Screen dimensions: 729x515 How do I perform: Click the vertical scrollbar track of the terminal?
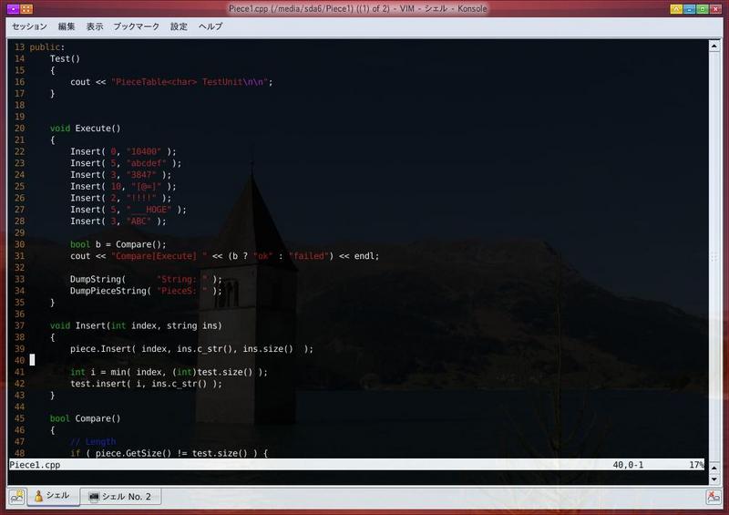714,256
